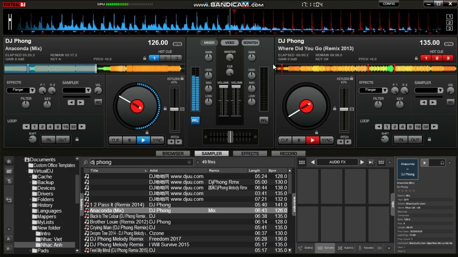
Task: Open Sidelist view in the sideview footer
Action: click(306, 248)
